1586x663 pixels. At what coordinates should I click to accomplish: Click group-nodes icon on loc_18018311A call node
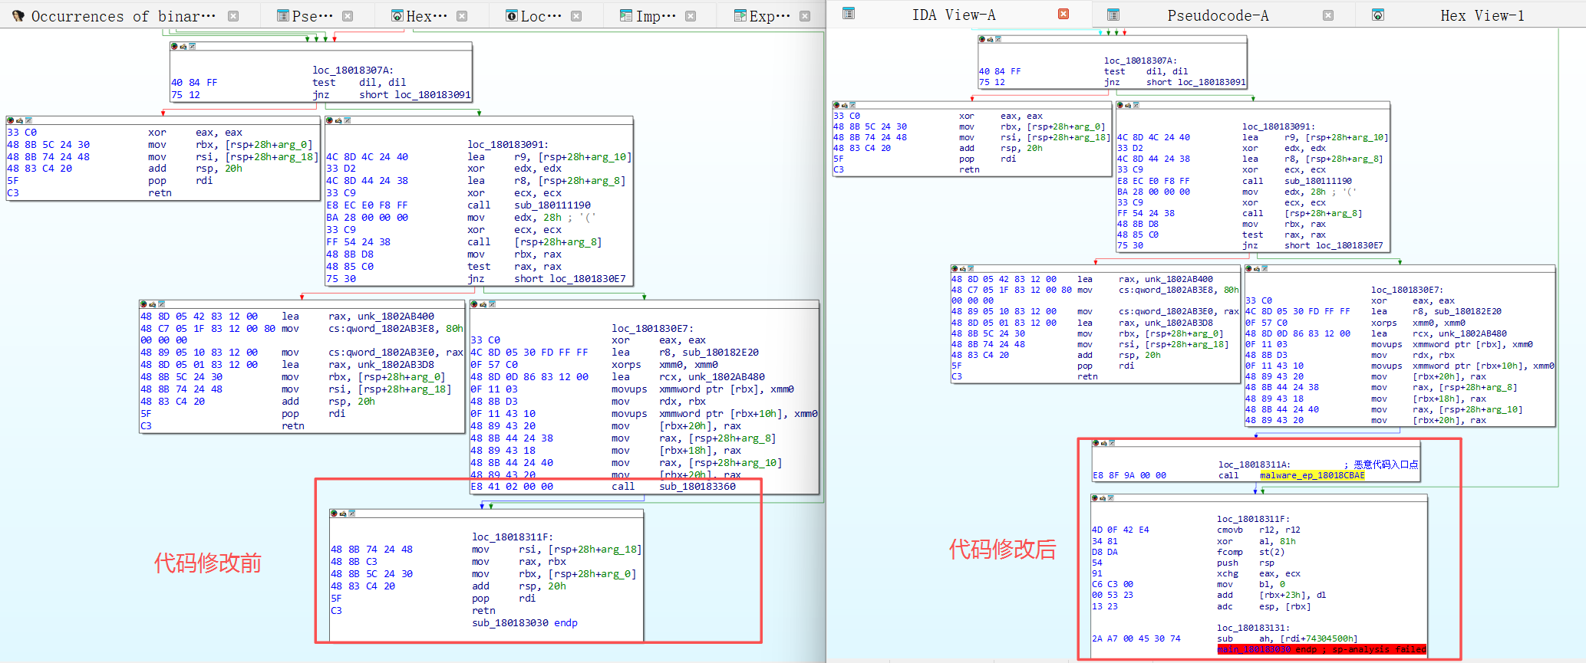(x=1112, y=443)
